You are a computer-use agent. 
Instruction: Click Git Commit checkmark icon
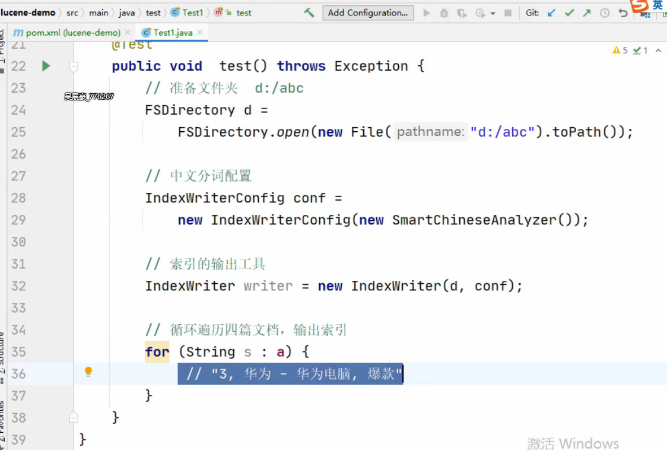569,13
